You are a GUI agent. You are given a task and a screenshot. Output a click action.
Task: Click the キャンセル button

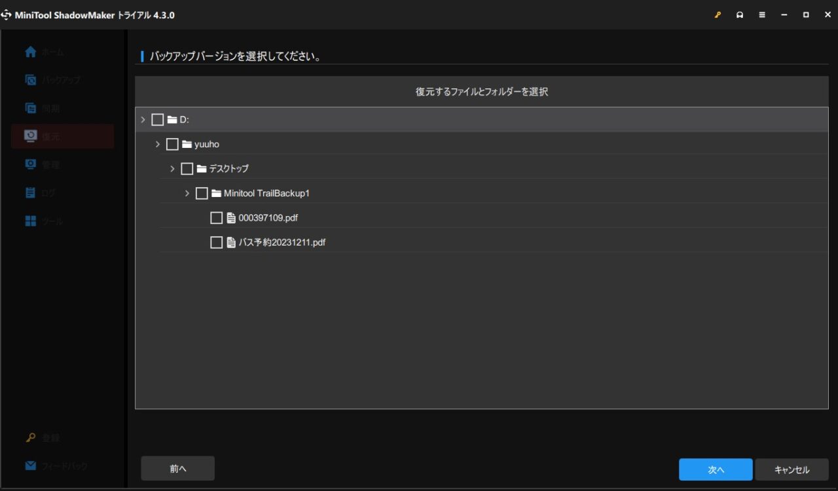point(792,469)
